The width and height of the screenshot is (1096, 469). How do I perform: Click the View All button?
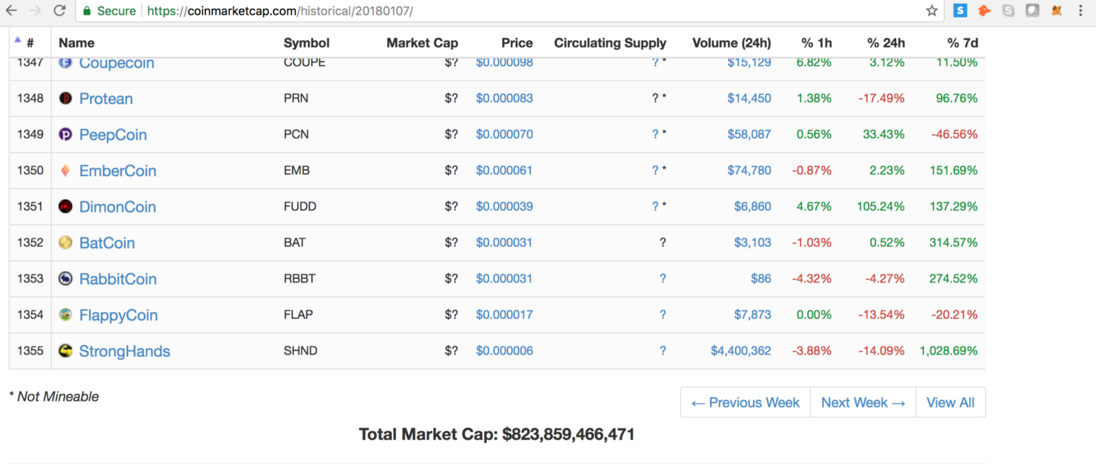[951, 403]
